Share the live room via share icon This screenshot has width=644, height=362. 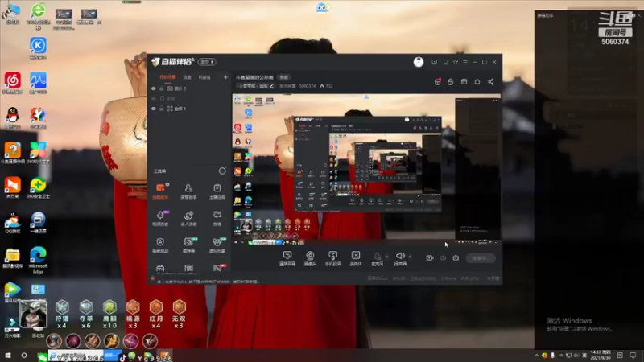[x=491, y=82]
